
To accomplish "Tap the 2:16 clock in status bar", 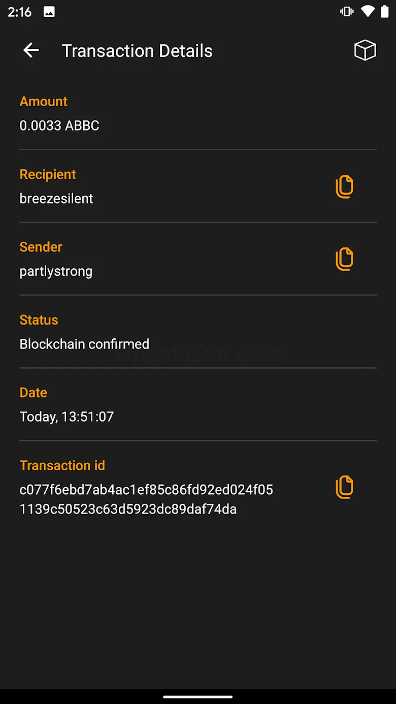I will (20, 12).
